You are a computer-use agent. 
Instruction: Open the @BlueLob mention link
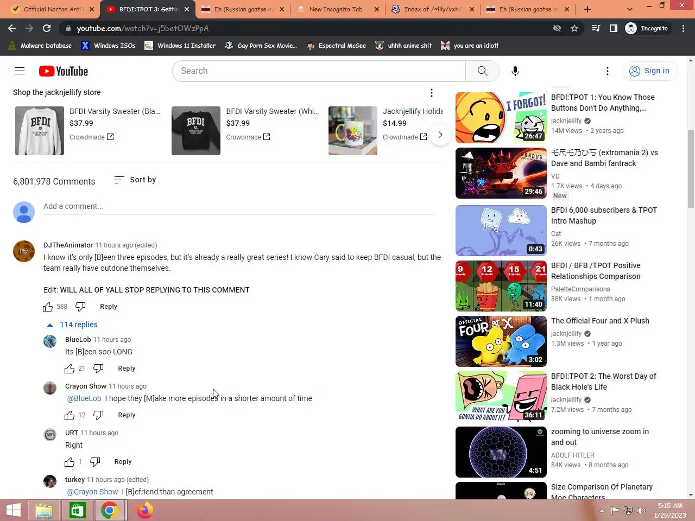[x=84, y=398]
